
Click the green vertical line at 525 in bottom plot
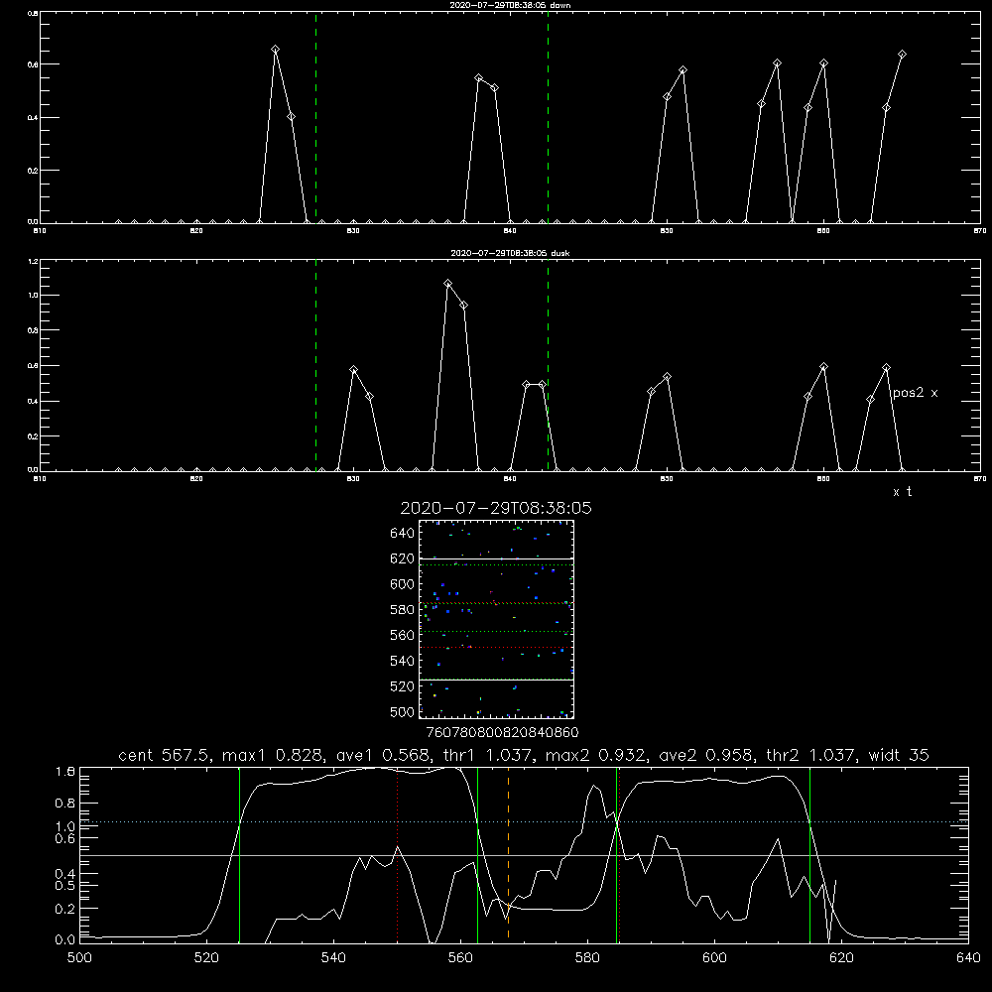(x=239, y=854)
